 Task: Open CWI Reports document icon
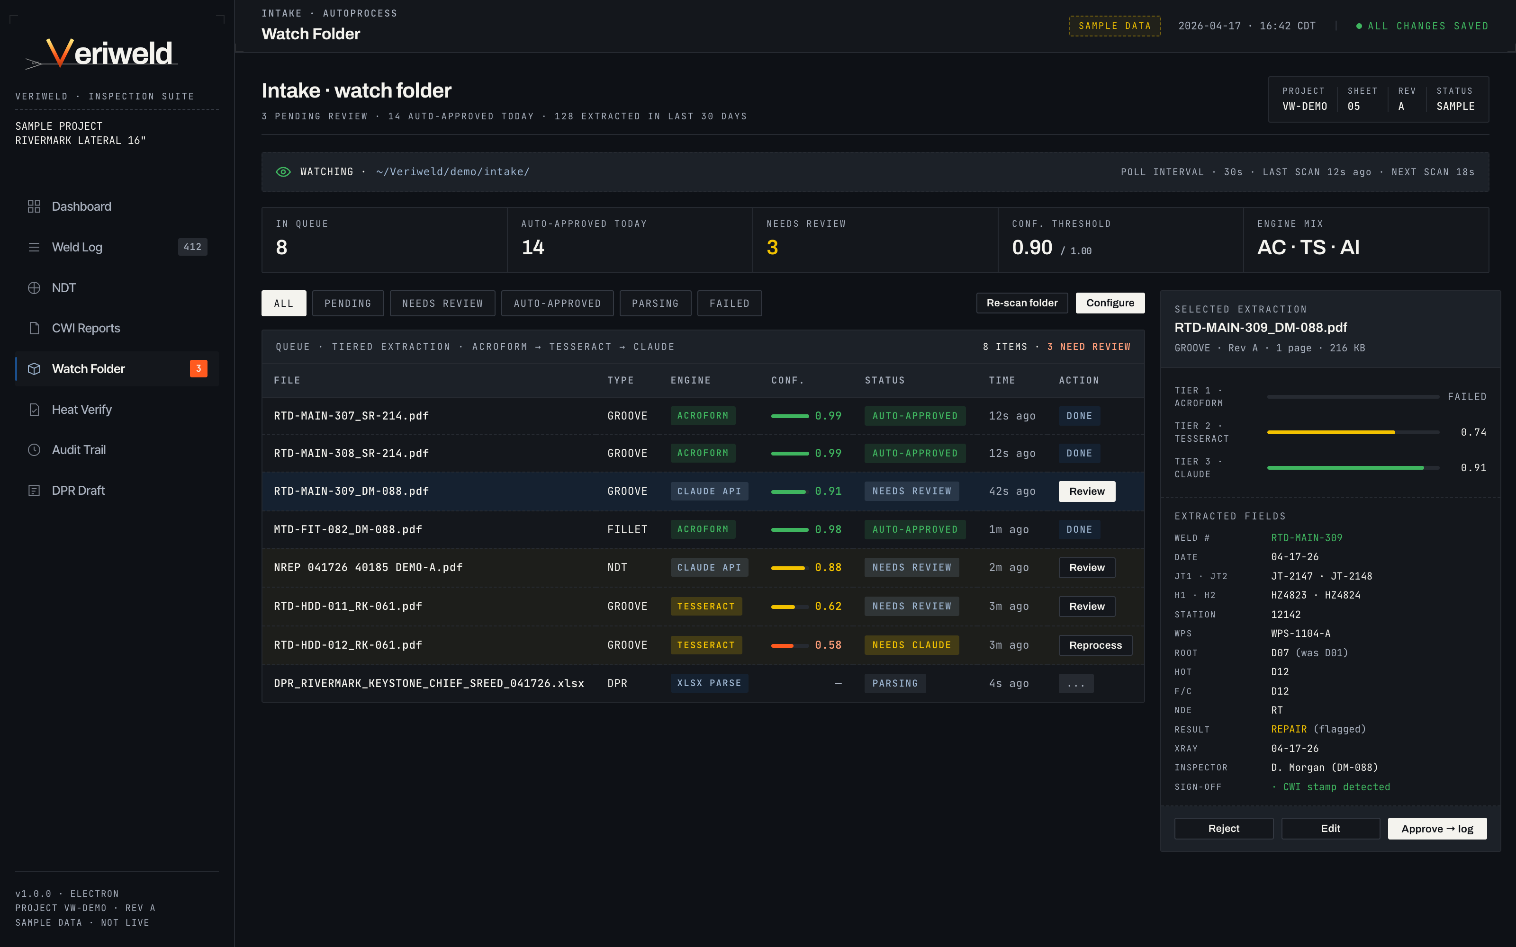34,328
